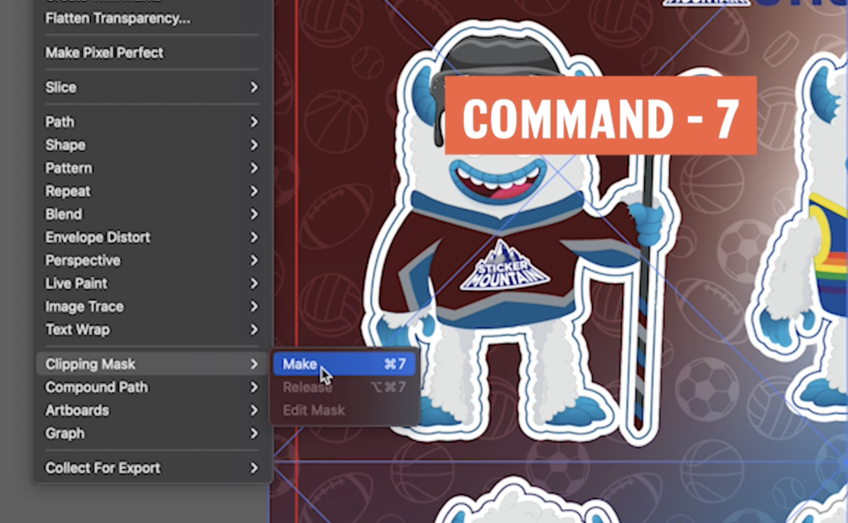Open the Text Wrap submenu

tap(152, 329)
